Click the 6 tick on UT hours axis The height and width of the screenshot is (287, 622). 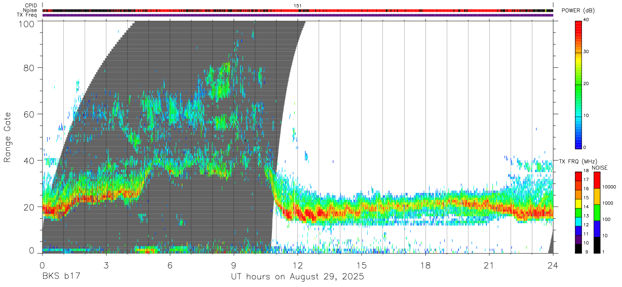tap(170, 265)
